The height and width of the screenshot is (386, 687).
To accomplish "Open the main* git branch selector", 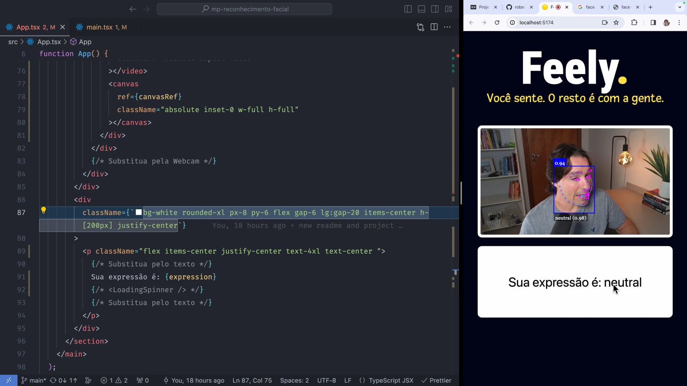I will pos(34,380).
